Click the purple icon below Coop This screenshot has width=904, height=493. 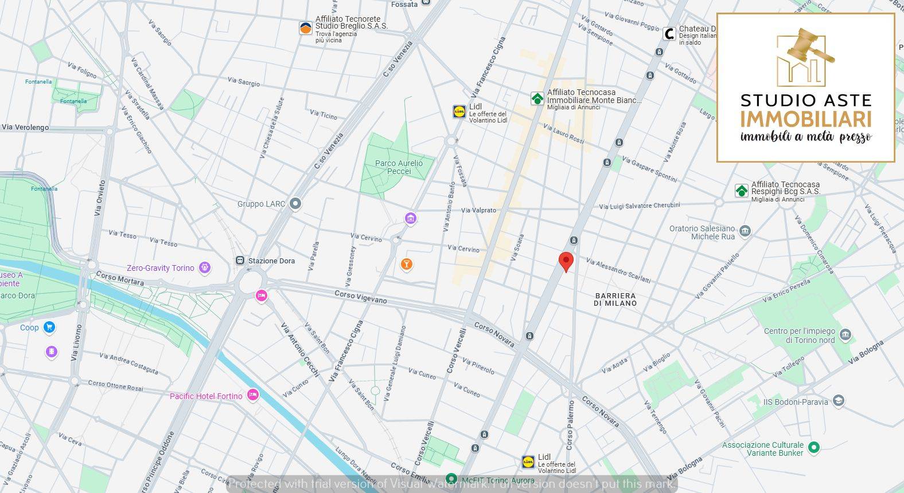click(x=52, y=352)
